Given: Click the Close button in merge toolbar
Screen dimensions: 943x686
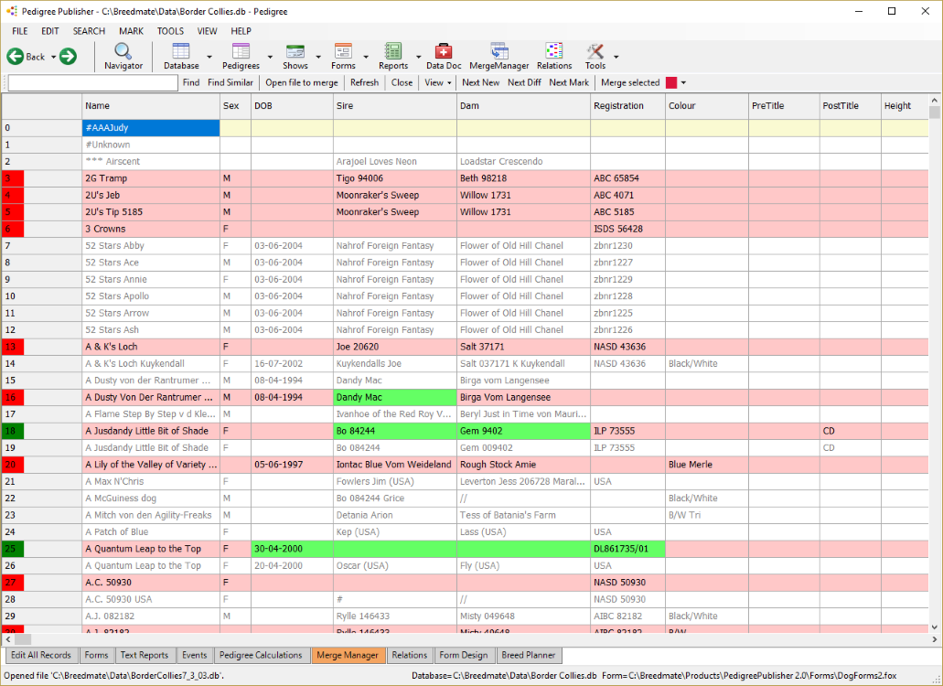Looking at the screenshot, I should tap(402, 82).
